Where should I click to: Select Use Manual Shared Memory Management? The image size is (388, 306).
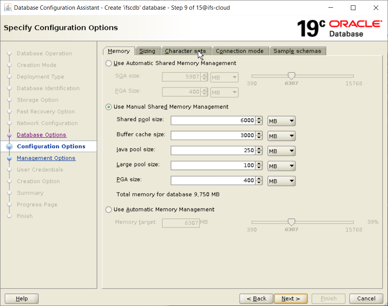point(108,107)
